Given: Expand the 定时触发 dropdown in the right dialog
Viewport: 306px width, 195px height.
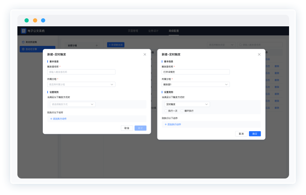Looking at the screenshot, I should [x=186, y=104].
